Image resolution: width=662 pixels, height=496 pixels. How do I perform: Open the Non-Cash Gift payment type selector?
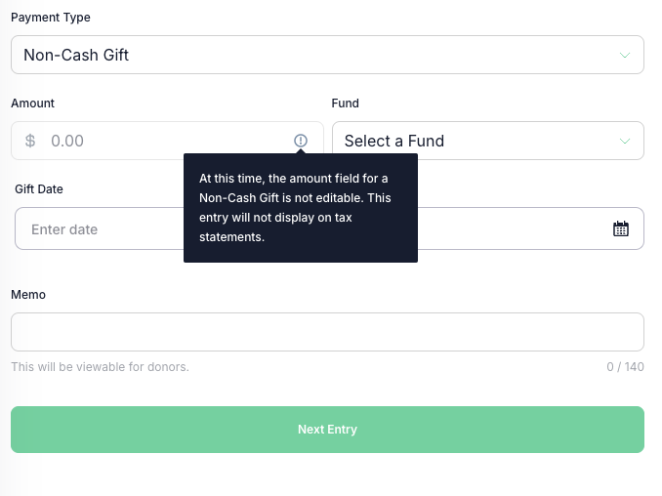(327, 55)
